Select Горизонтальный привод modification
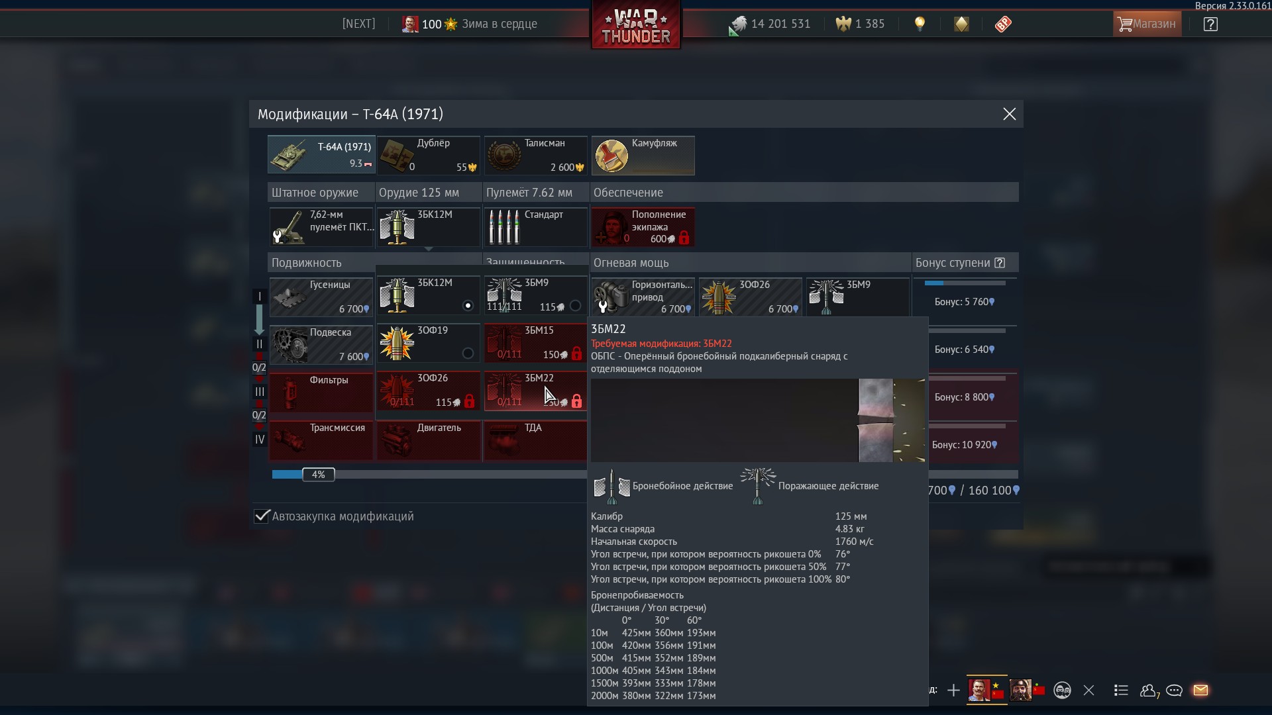This screenshot has height=715, width=1272. click(643, 297)
